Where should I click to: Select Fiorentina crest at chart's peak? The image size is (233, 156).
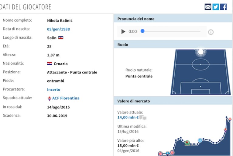(230, 119)
